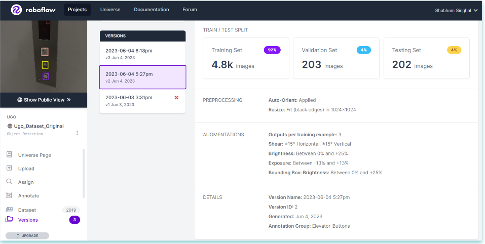Screen dimensions: 485x244
Task: Click the Auto-Orient: Applied line
Action: pyautogui.click(x=292, y=100)
